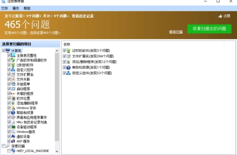Screen dimensions: 237x155
Task: Click the results list 帮助和资源 question icon
Action: [68, 67]
